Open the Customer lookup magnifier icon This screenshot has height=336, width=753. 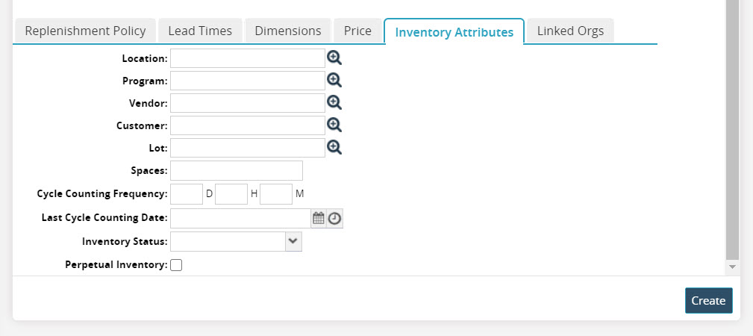point(334,125)
